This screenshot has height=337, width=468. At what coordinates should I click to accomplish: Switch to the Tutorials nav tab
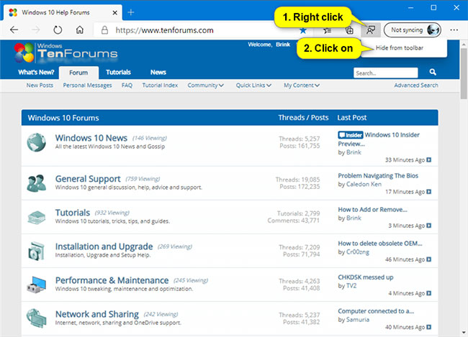coord(118,72)
